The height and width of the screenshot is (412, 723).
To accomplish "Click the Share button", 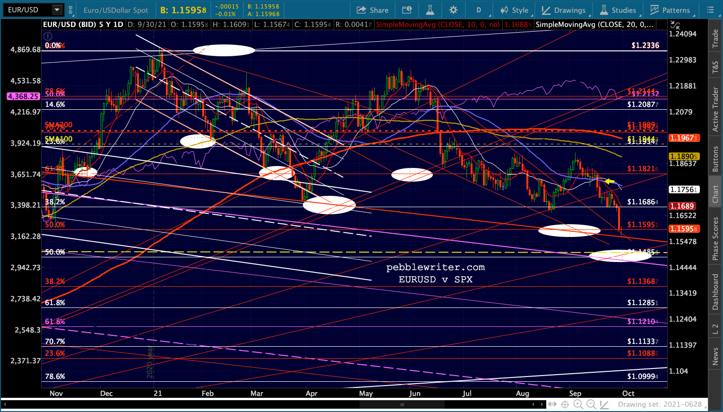I will coord(372,10).
